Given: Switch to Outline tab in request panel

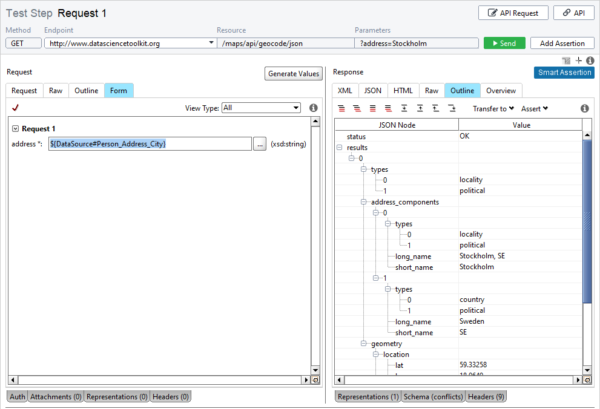Looking at the screenshot, I should pos(86,91).
